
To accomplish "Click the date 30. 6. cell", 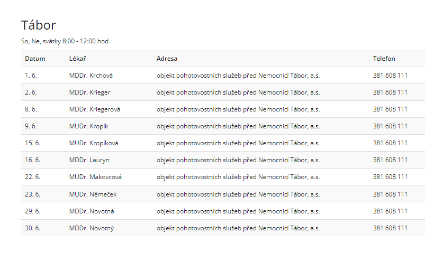I will click(x=32, y=228).
